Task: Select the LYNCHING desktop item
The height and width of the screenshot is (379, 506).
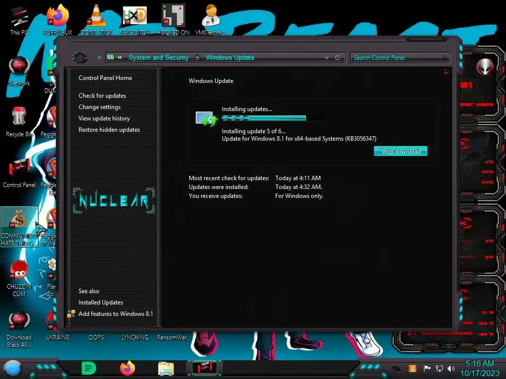Action: pos(135,338)
